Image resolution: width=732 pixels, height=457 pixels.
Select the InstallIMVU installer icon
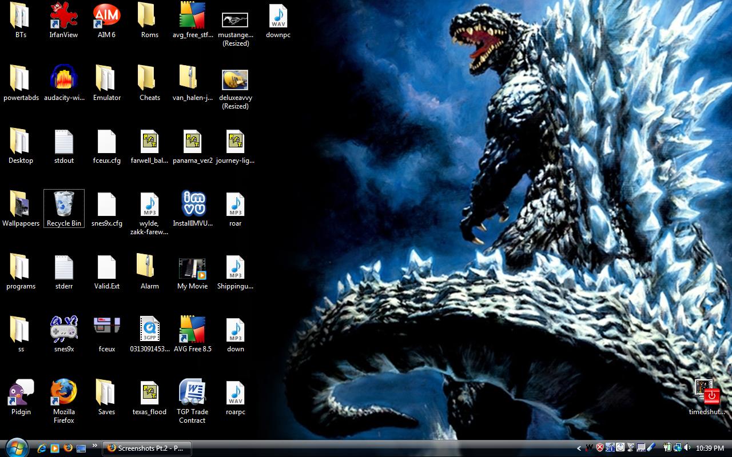click(192, 205)
